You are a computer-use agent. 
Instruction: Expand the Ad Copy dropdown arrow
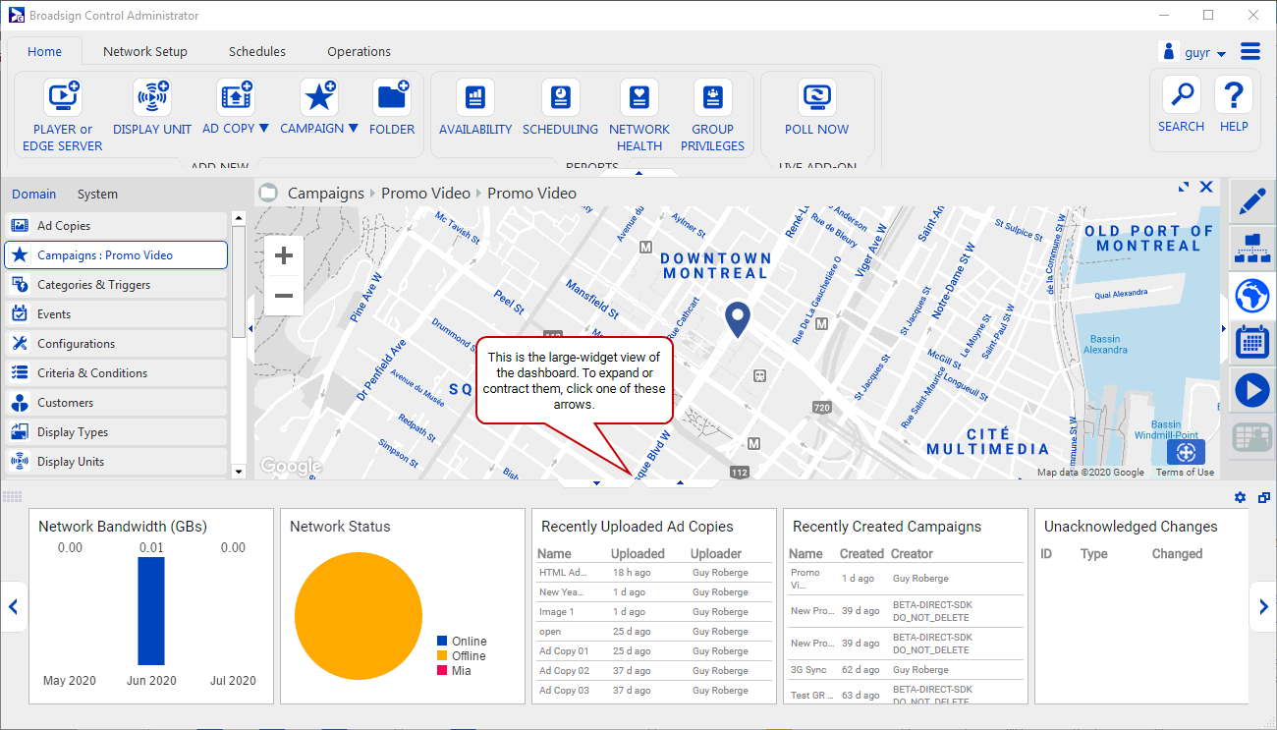click(x=263, y=129)
